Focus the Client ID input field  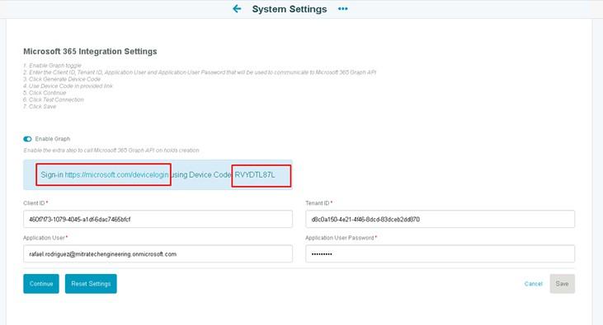pos(158,219)
